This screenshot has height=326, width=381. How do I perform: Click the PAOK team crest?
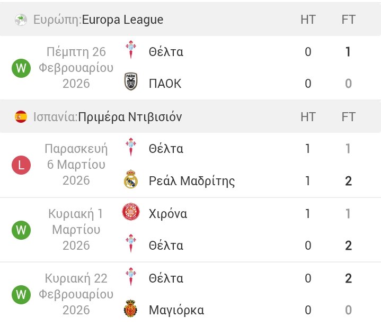coord(130,83)
